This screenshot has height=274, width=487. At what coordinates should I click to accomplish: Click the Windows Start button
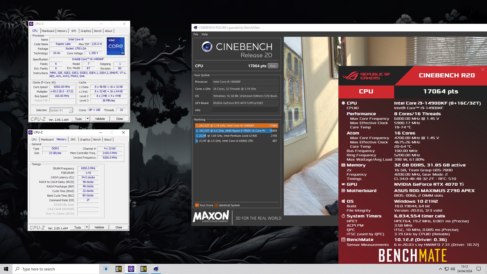click(x=6, y=269)
